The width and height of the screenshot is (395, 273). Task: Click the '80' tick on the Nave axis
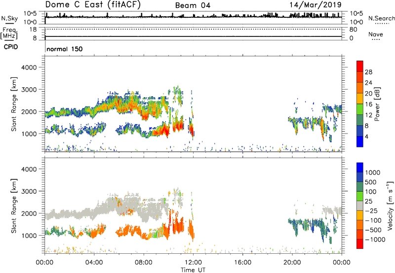353,30
